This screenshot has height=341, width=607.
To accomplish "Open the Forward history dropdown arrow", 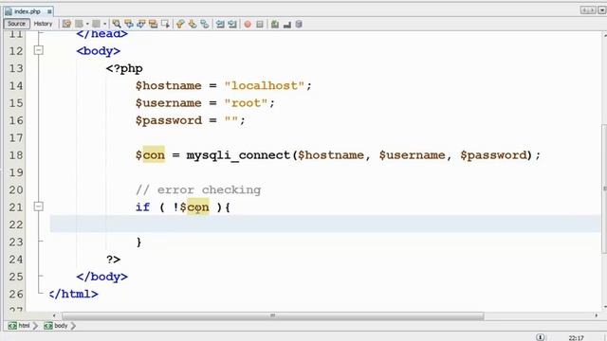I will [105, 24].
